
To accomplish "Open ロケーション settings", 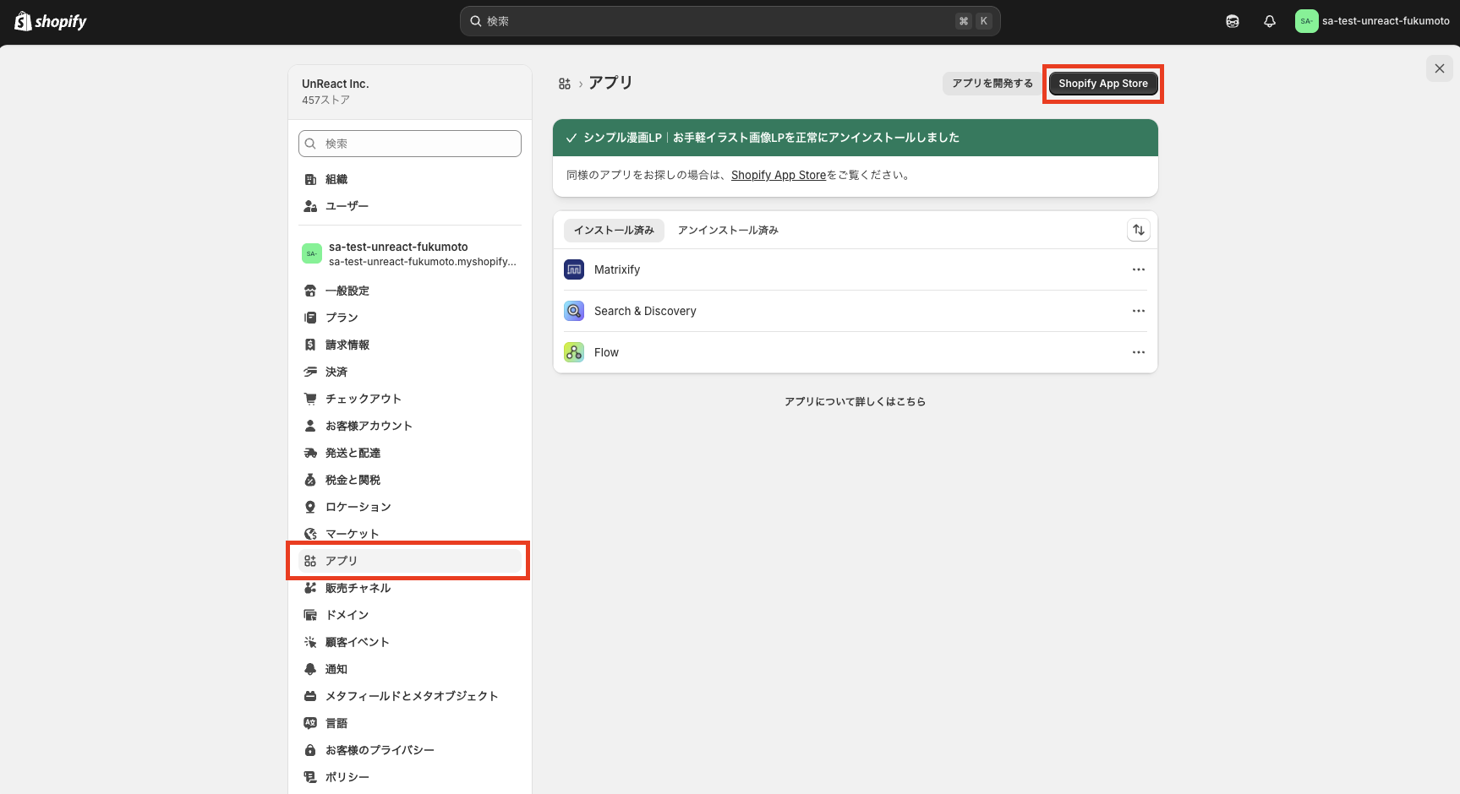I will click(x=410, y=507).
